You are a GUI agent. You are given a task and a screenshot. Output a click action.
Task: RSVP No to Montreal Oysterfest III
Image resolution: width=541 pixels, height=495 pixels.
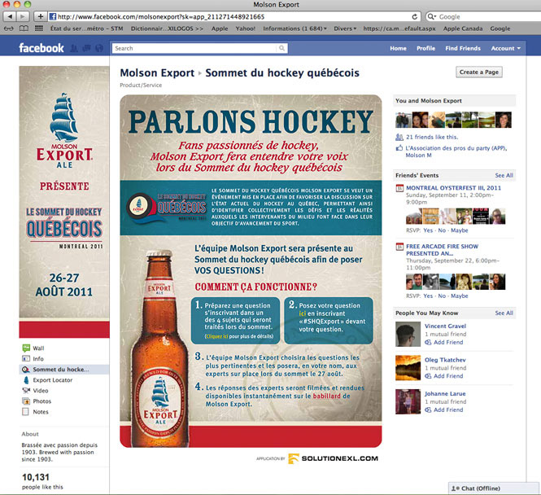tap(444, 230)
